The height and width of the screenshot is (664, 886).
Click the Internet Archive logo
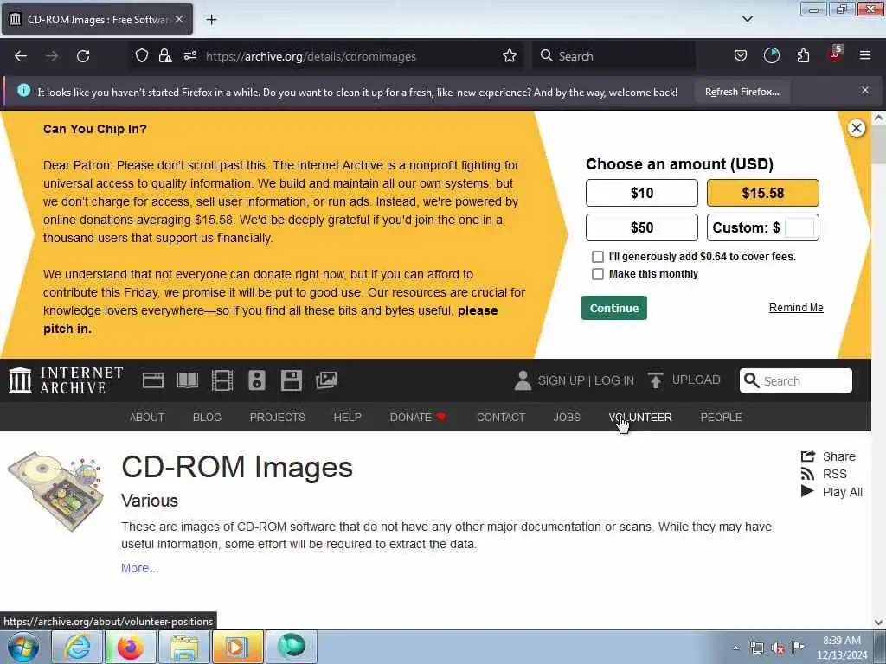[66, 380]
